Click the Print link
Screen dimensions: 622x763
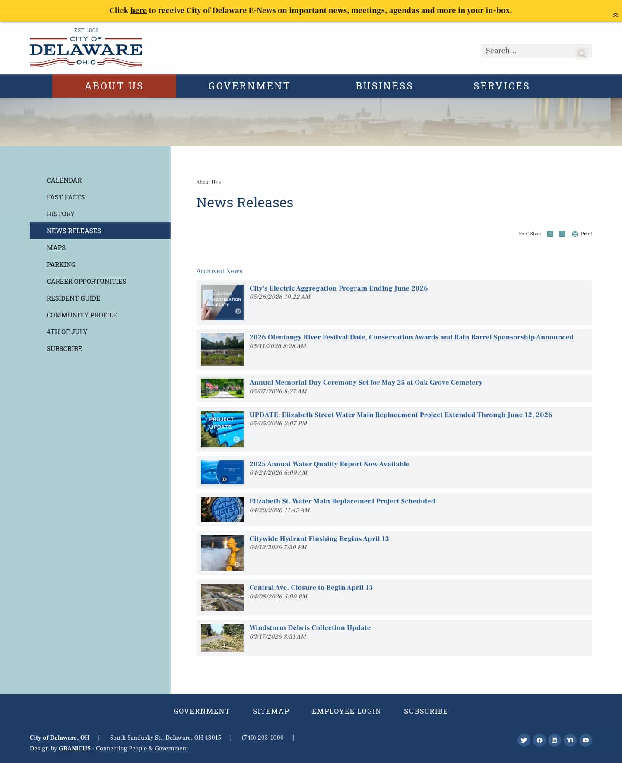coord(586,234)
